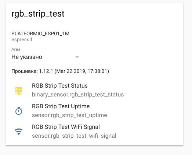This screenshot has height=155, width=192.
Task: Click the WiFi signal icon
Action: click(19, 132)
